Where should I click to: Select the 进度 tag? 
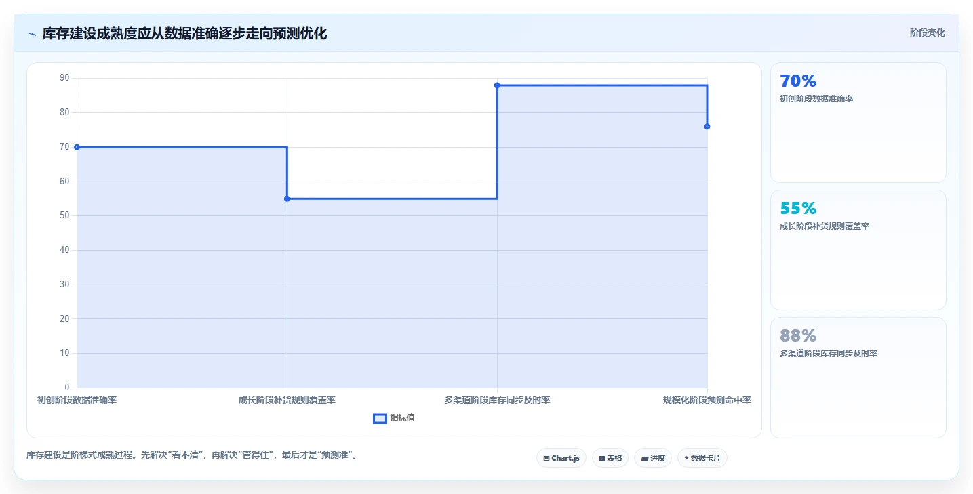click(x=652, y=458)
